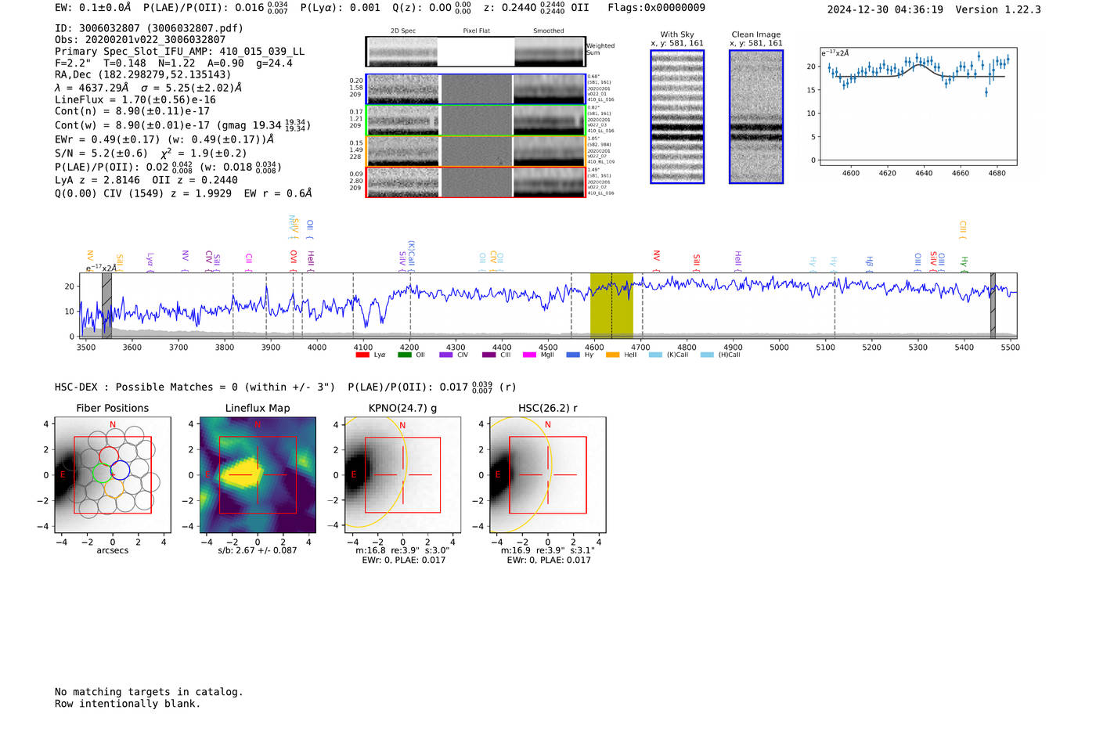Click No matching targets in catalog. text

[x=149, y=692]
